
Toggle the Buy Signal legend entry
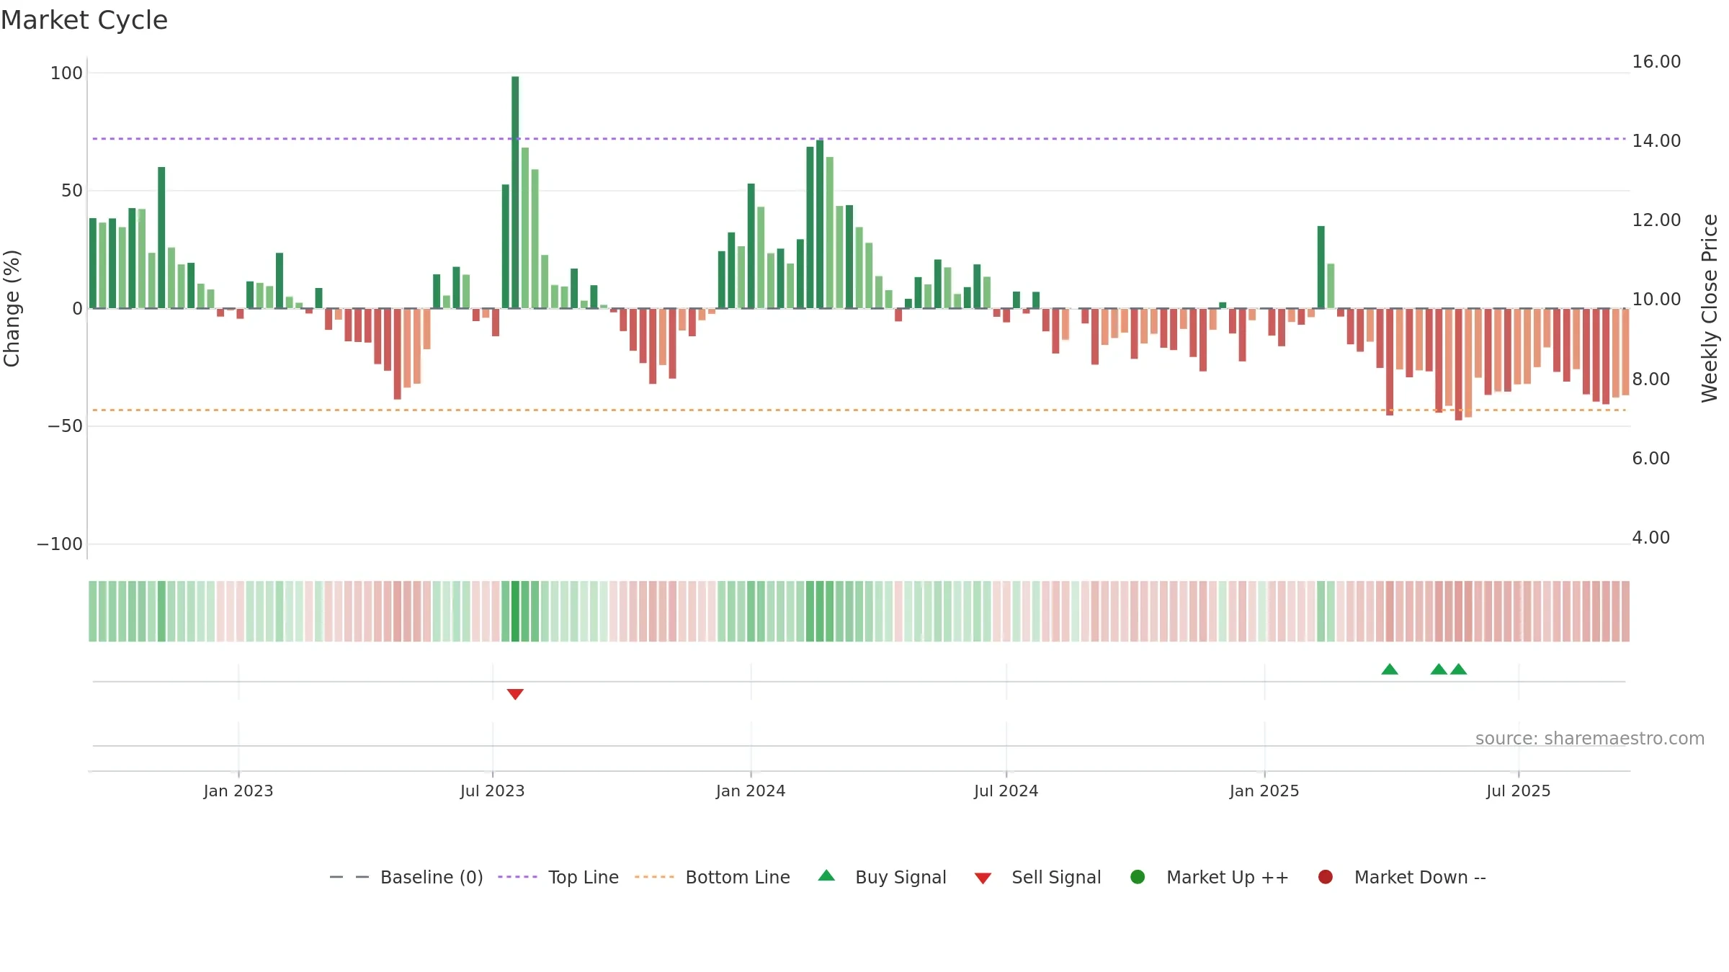882,877
